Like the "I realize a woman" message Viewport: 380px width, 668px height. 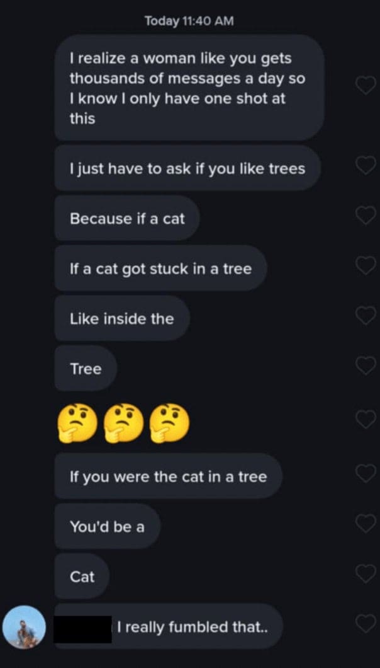pyautogui.click(x=366, y=86)
